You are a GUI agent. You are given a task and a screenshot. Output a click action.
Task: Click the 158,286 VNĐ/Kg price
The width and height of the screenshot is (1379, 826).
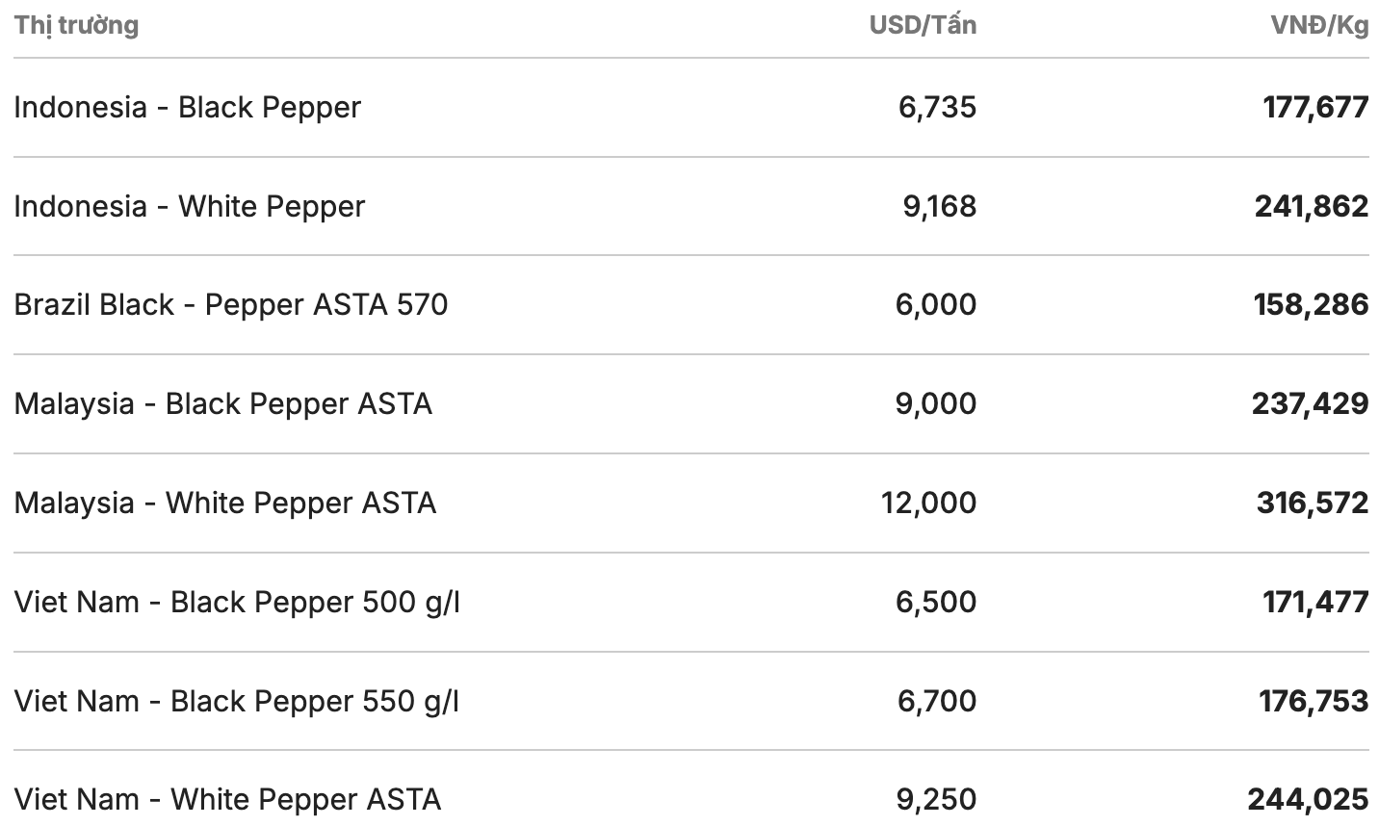point(1311,304)
